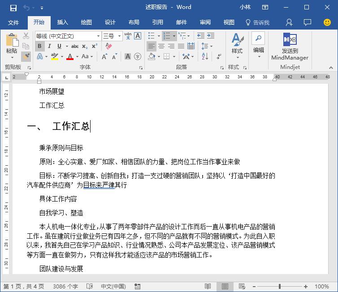
Task: Open the 视图 tab
Action: click(229, 22)
